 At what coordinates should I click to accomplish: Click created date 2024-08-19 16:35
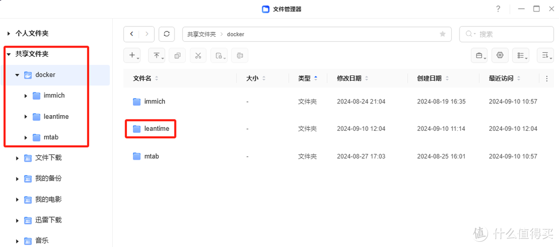point(442,102)
